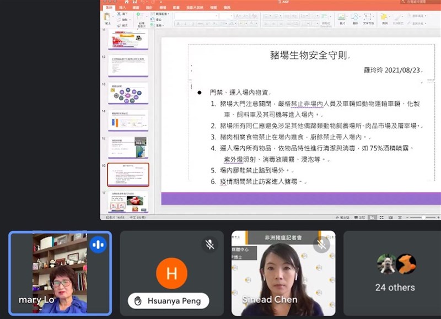Open the font name dropdown

216,16
